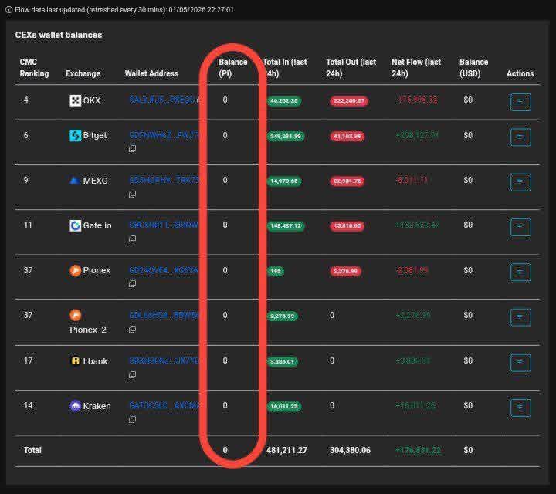Image resolution: width=556 pixels, height=494 pixels.
Task: Copy the Gate.io wallet address via the copy icon
Action: [132, 239]
